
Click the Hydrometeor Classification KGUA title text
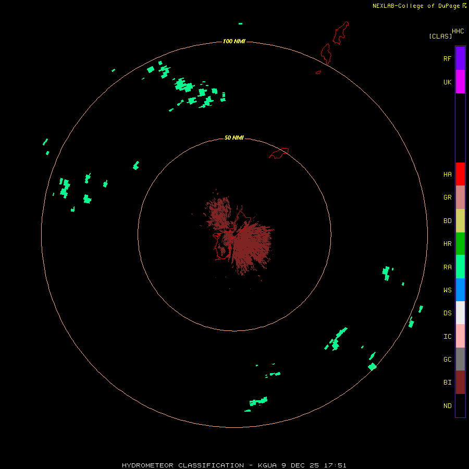point(234,465)
